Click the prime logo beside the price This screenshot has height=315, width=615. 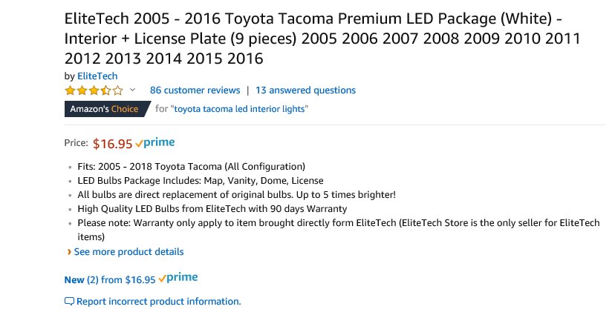(155, 143)
